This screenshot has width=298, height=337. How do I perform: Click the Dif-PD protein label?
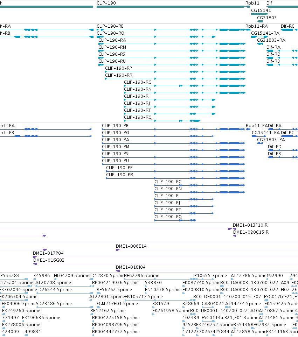point(275,146)
